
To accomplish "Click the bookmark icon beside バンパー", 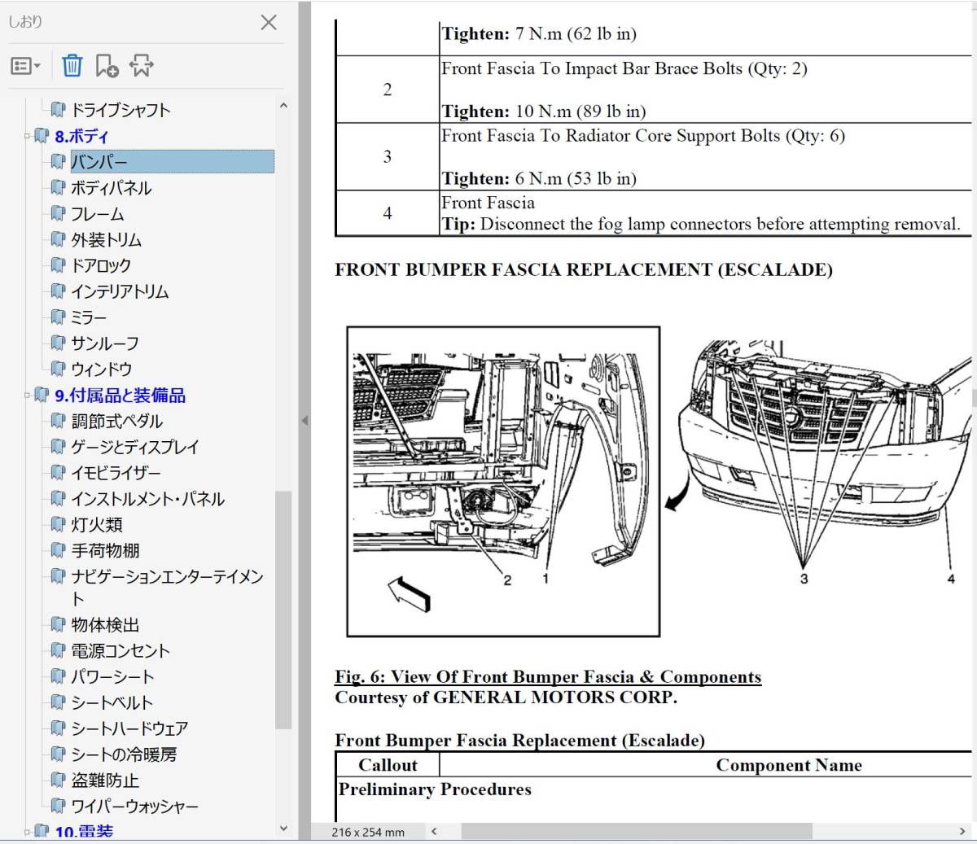I will (x=58, y=161).
